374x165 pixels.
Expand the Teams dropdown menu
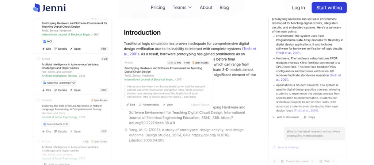click(x=182, y=8)
